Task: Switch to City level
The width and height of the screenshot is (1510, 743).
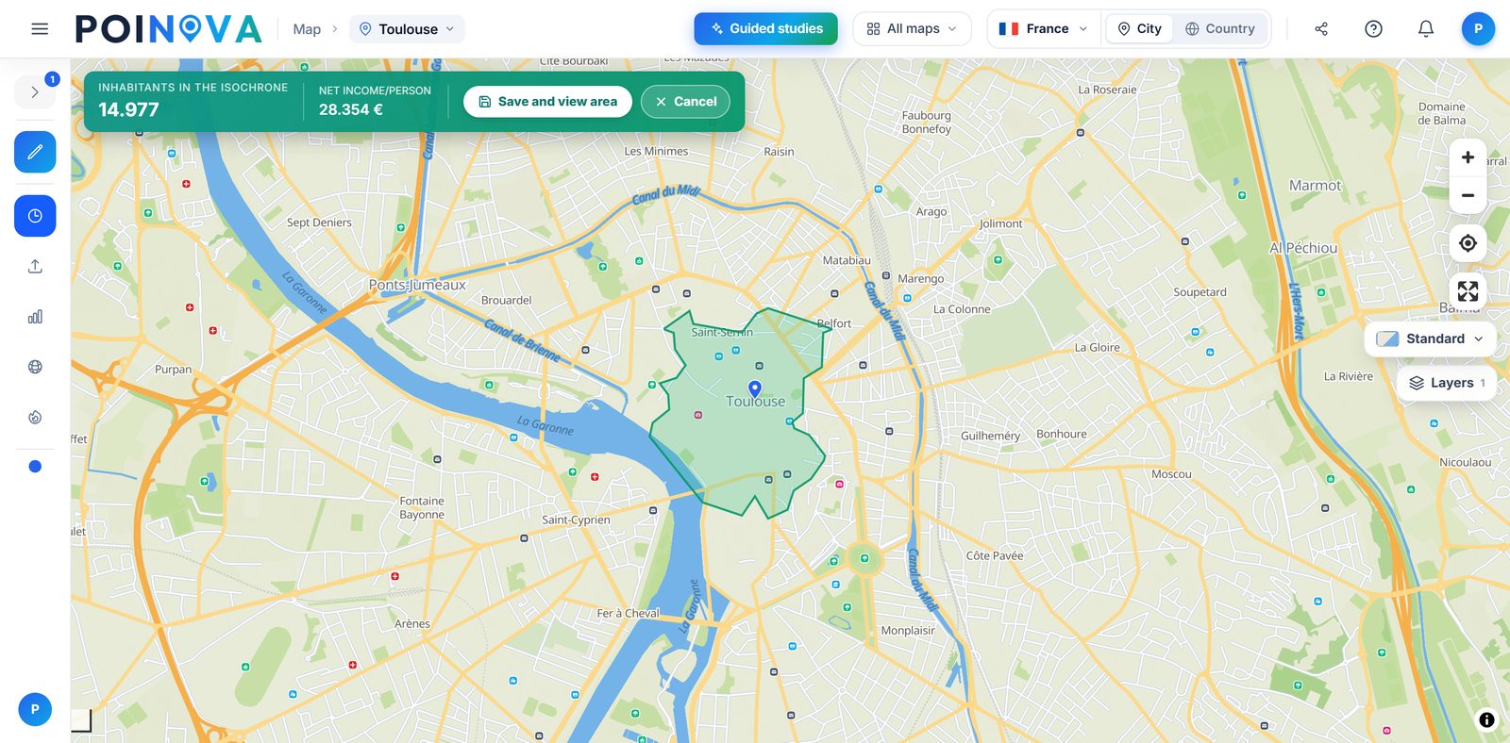Action: pos(1140,29)
